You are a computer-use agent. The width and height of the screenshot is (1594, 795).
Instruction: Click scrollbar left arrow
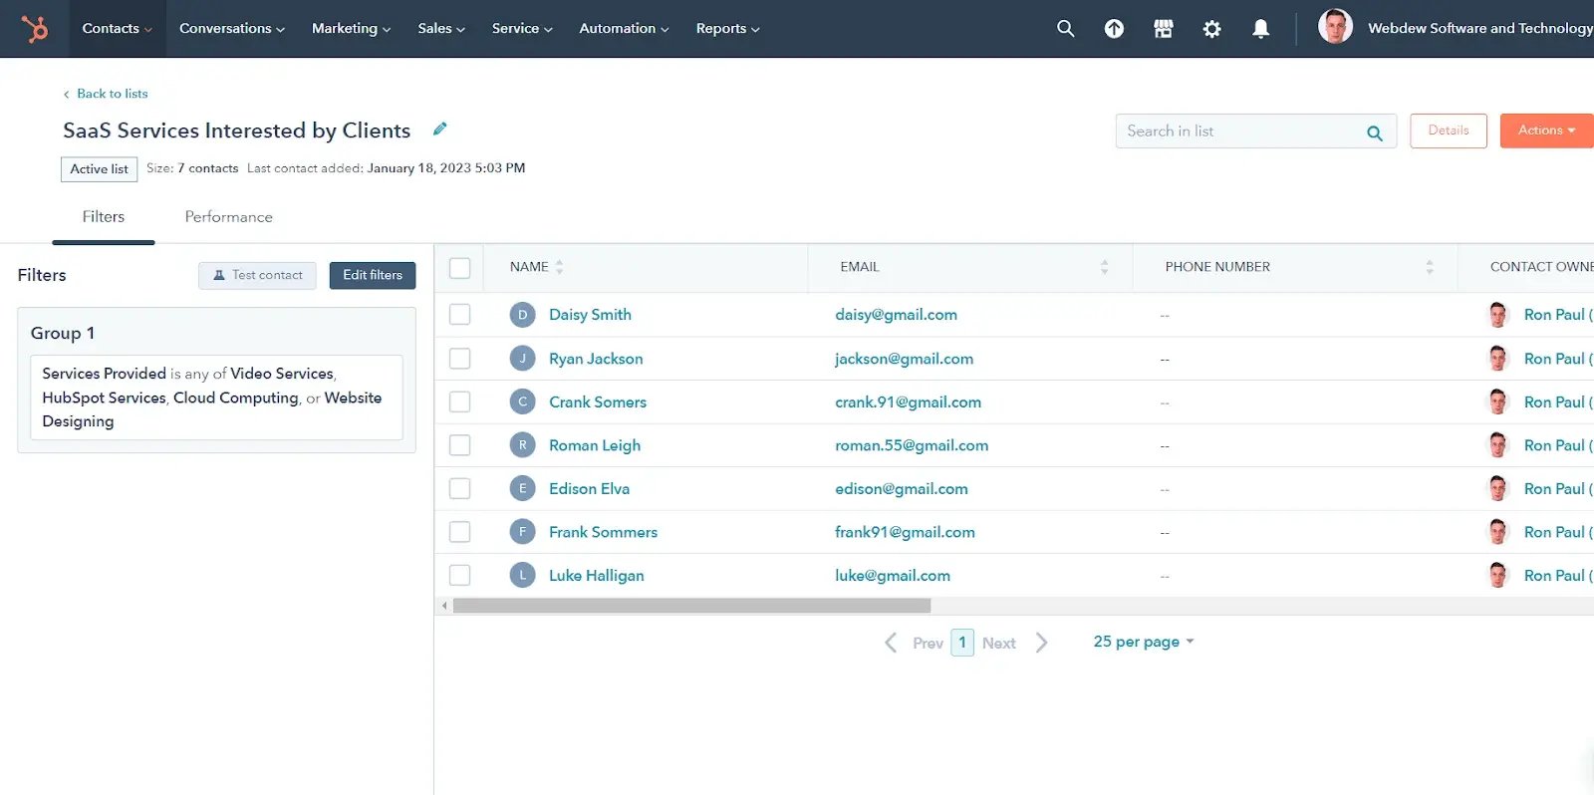[x=444, y=606]
